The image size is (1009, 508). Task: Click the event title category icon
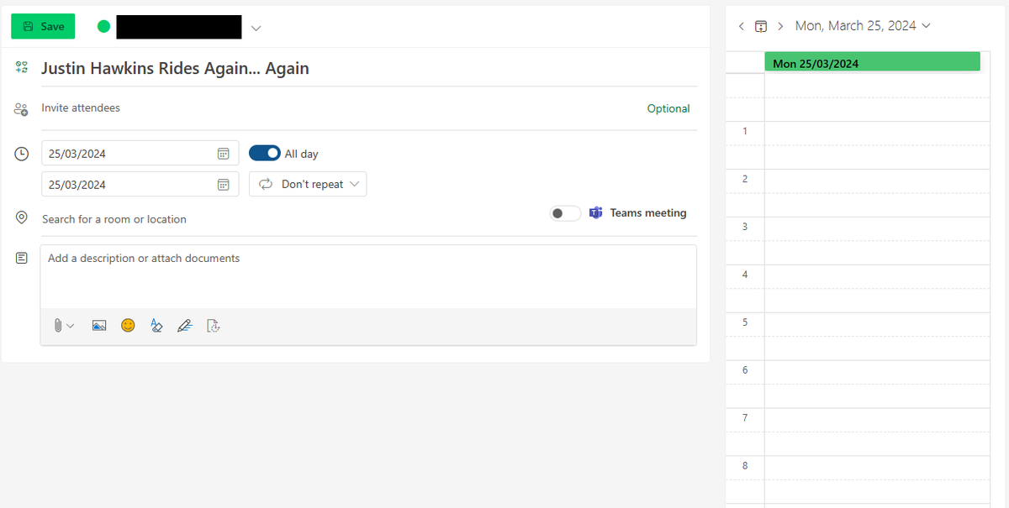pyautogui.click(x=22, y=68)
